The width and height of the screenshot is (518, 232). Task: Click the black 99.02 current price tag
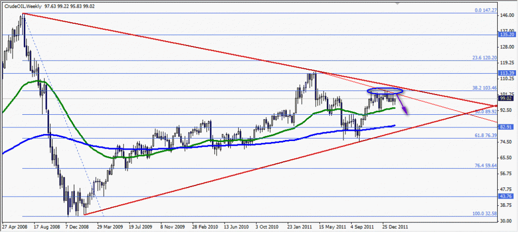pos(508,99)
